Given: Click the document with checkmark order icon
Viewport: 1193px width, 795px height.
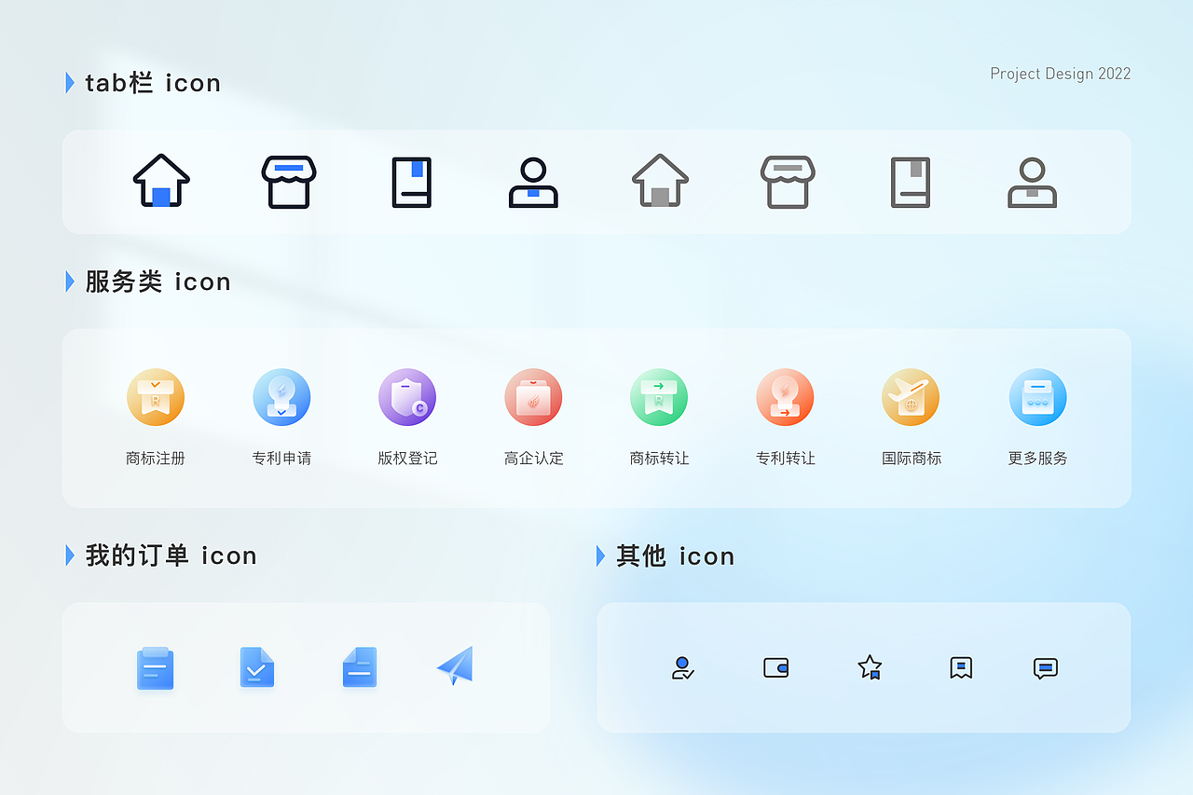Looking at the screenshot, I should point(257,667).
